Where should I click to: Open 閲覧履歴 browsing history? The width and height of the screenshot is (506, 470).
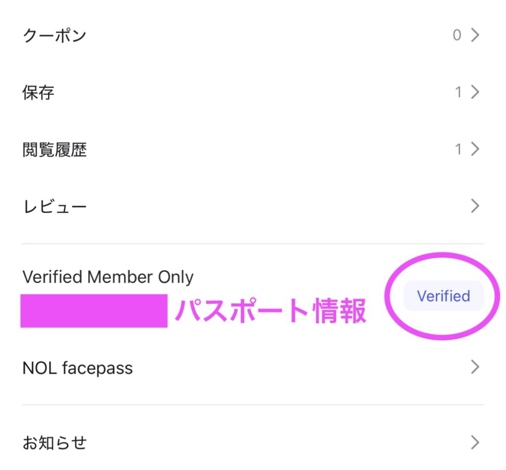55,149
